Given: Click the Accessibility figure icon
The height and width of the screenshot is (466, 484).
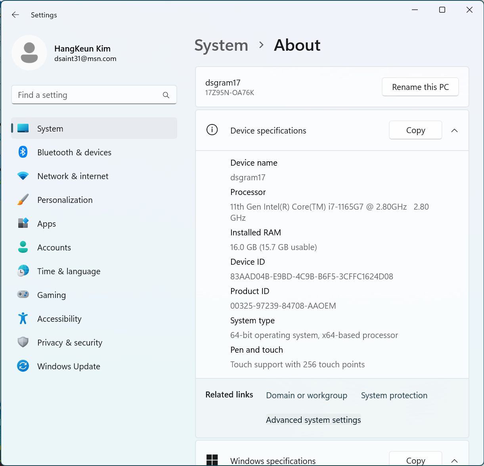Looking at the screenshot, I should click(23, 319).
